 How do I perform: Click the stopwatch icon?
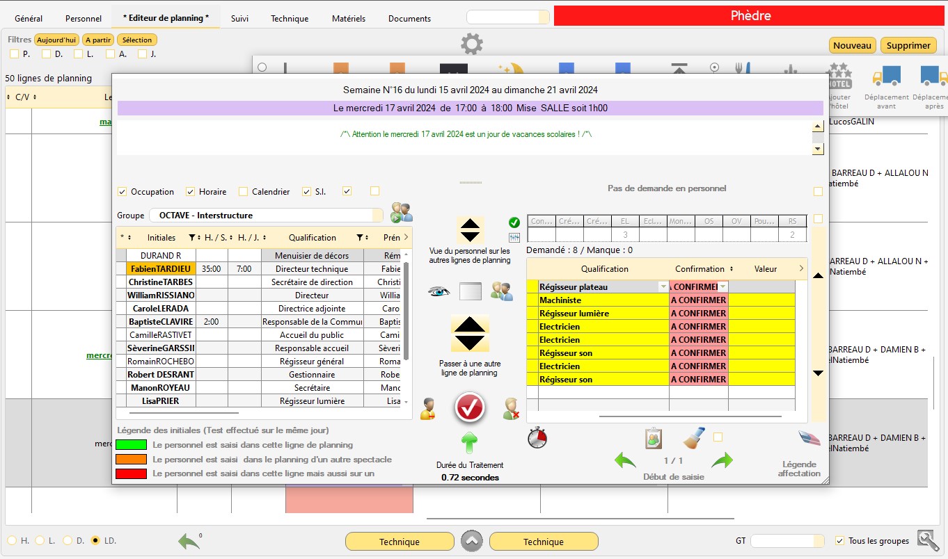pyautogui.click(x=537, y=437)
